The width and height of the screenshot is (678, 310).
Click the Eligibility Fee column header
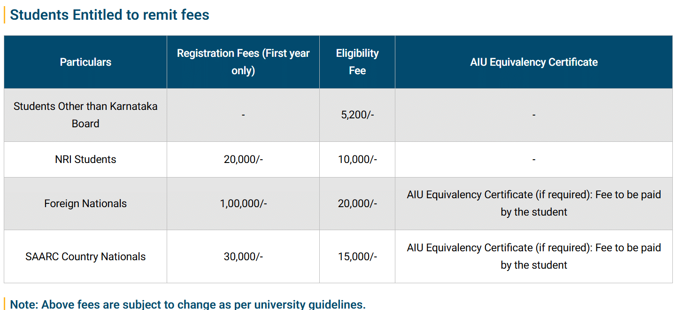pos(357,62)
